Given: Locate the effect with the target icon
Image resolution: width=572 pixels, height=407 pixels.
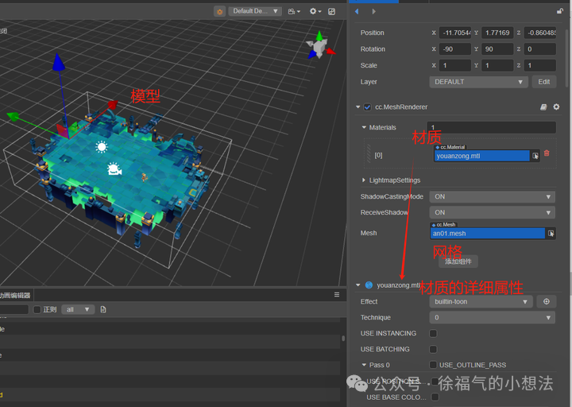Looking at the screenshot, I should click(546, 301).
